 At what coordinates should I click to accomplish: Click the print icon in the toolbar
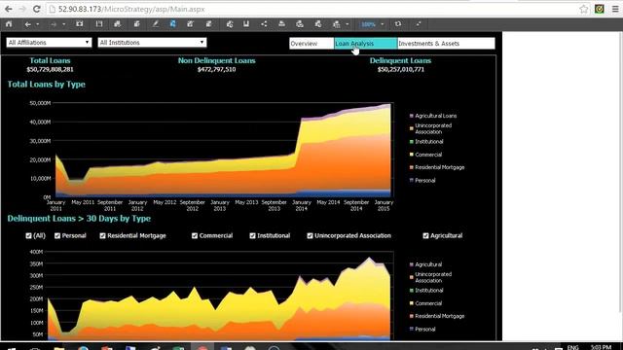pyautogui.click(x=281, y=24)
